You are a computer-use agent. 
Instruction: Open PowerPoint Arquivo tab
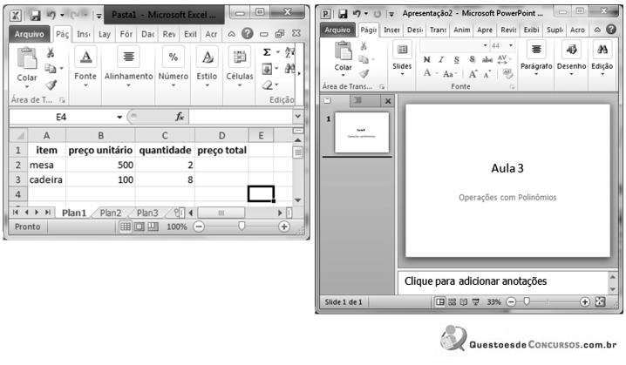[x=337, y=30]
